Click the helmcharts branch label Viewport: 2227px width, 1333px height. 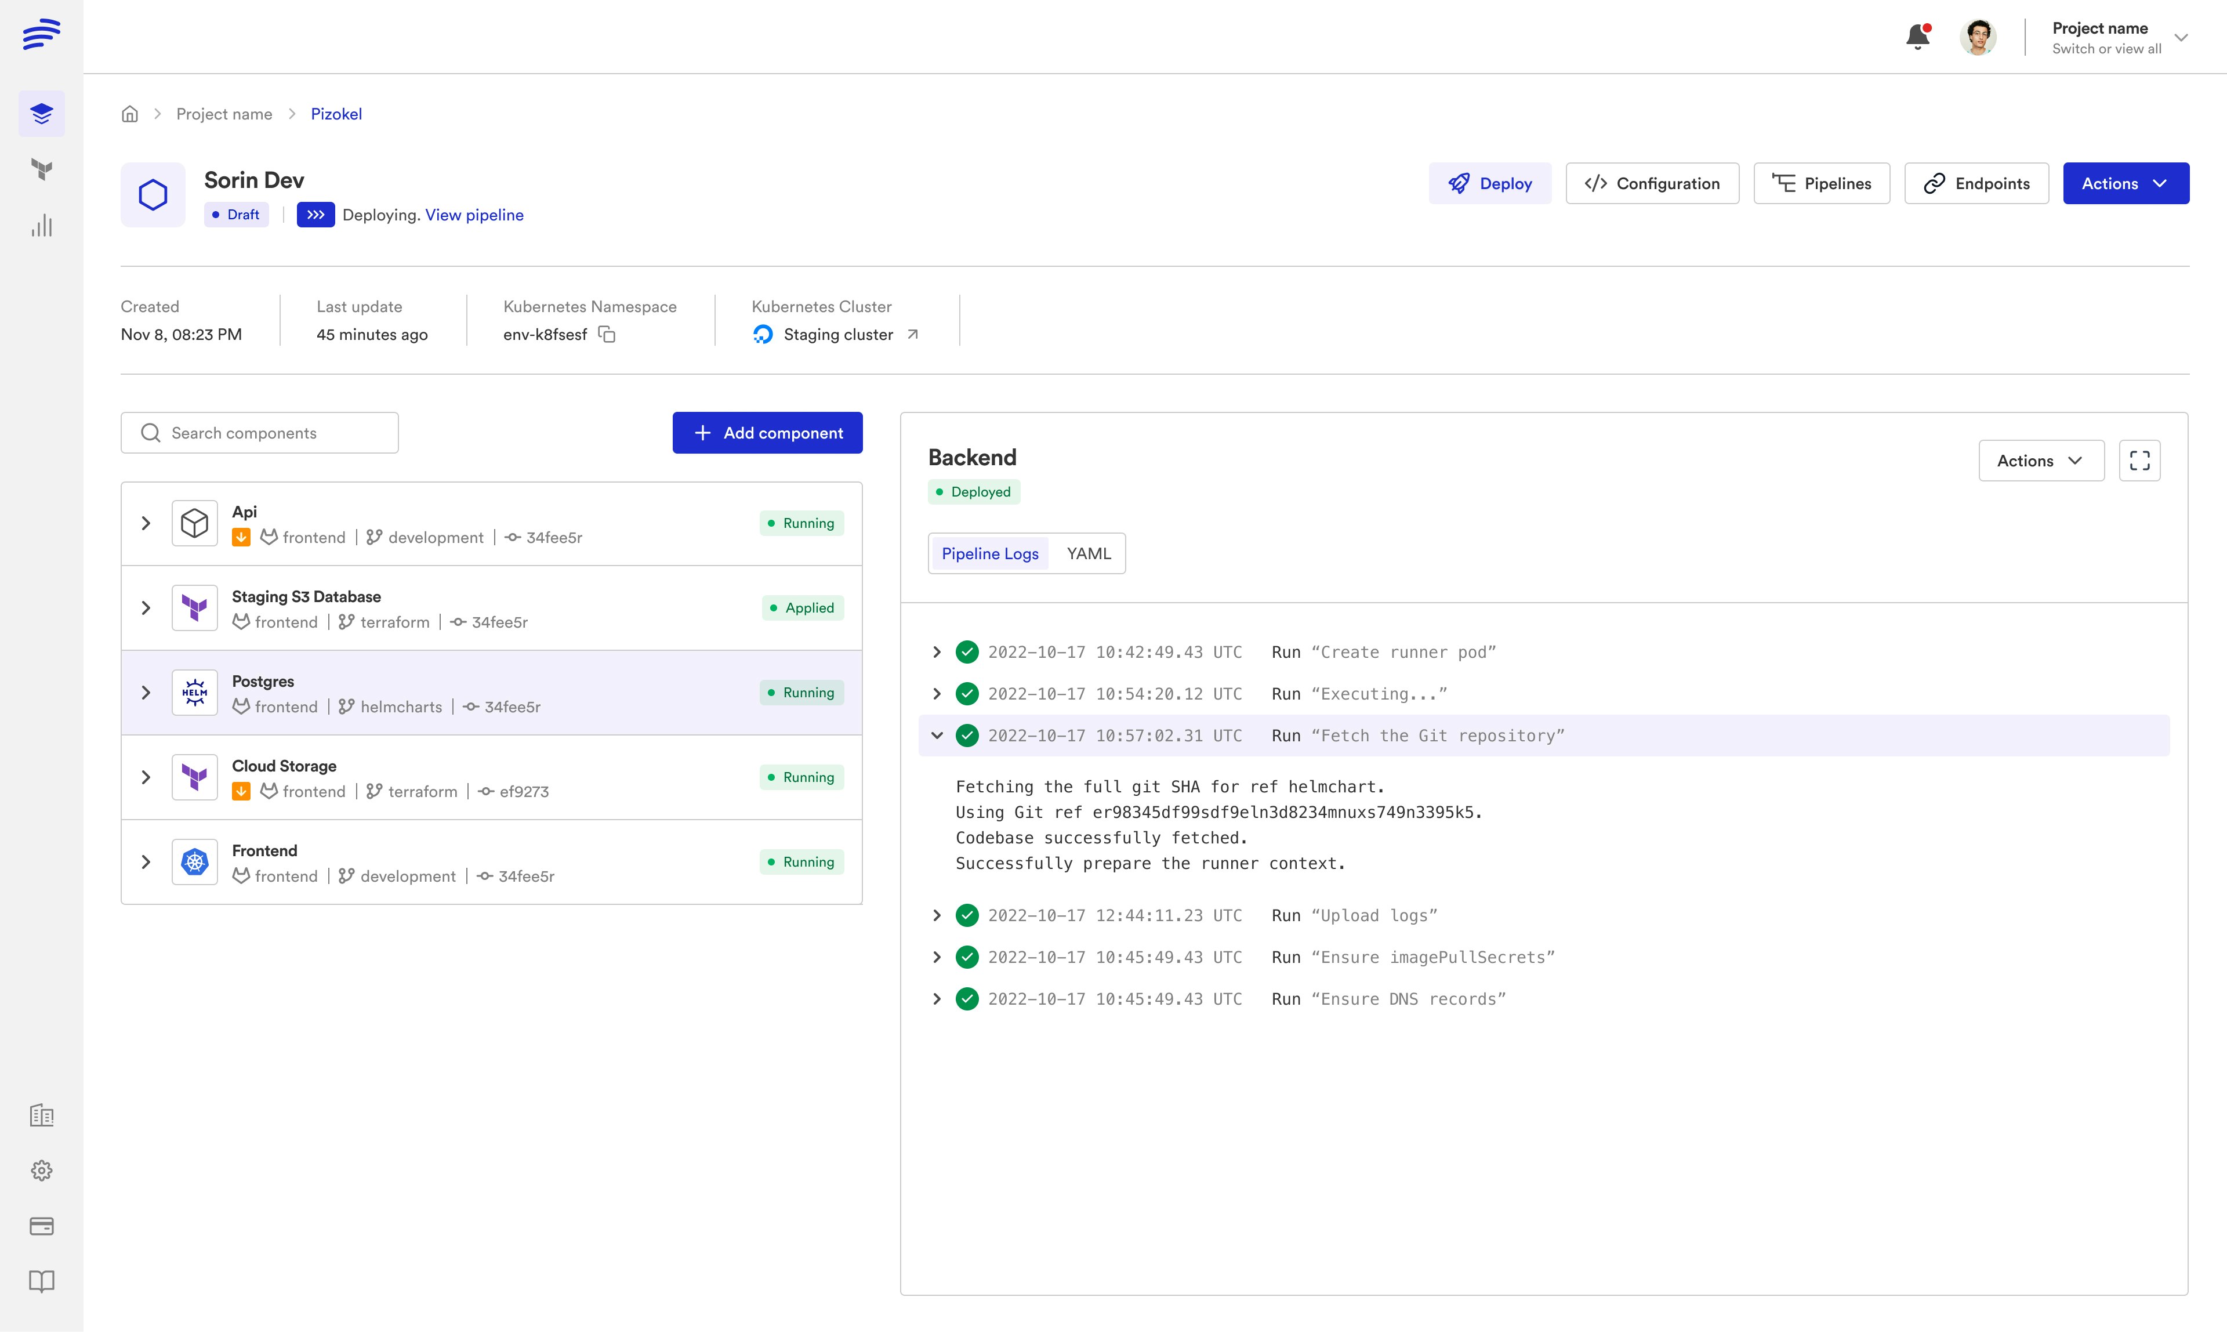[x=401, y=707]
